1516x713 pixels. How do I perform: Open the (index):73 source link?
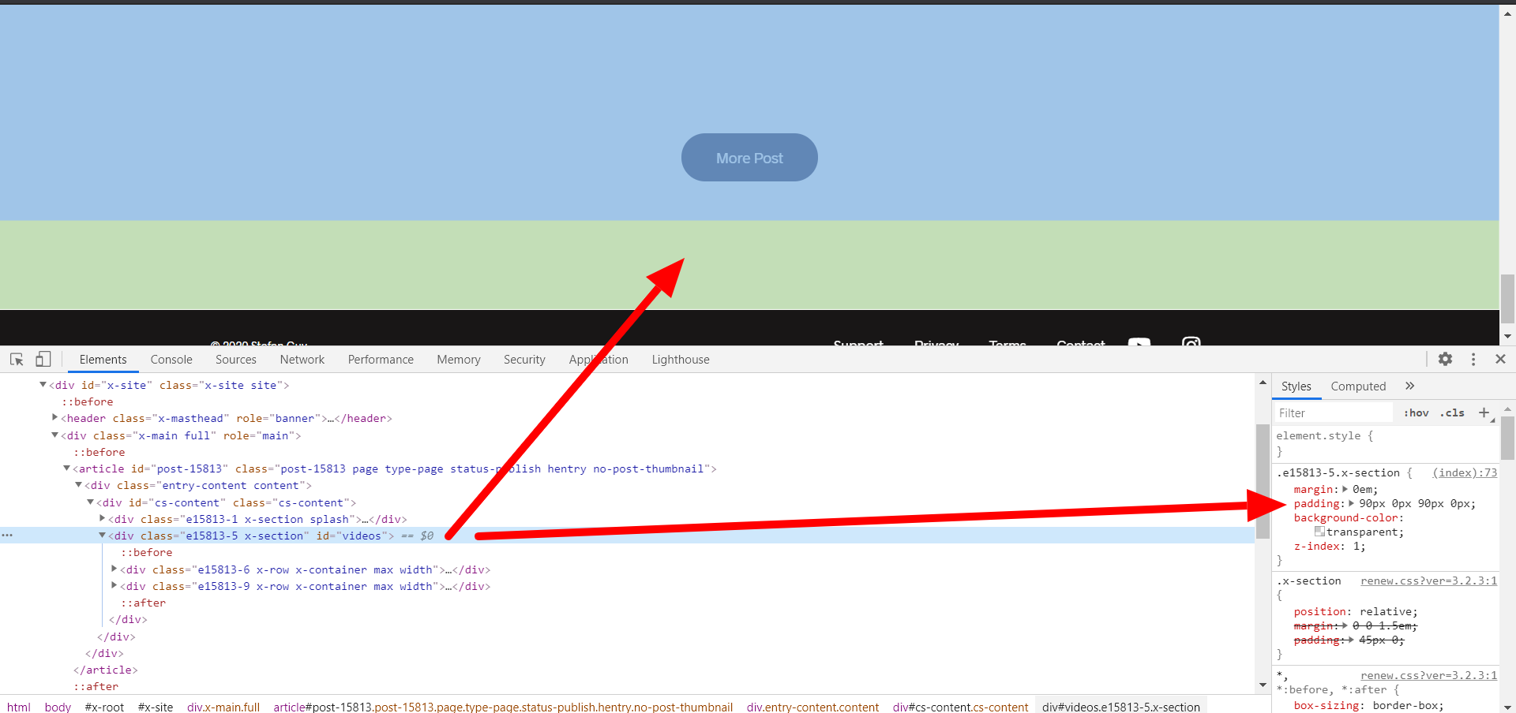(1465, 472)
